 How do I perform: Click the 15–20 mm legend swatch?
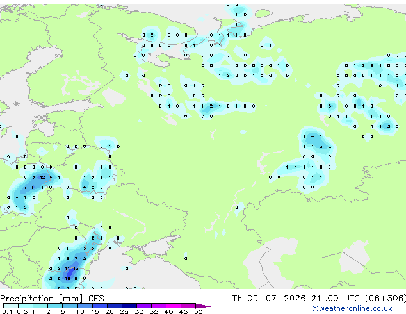(99, 306)
